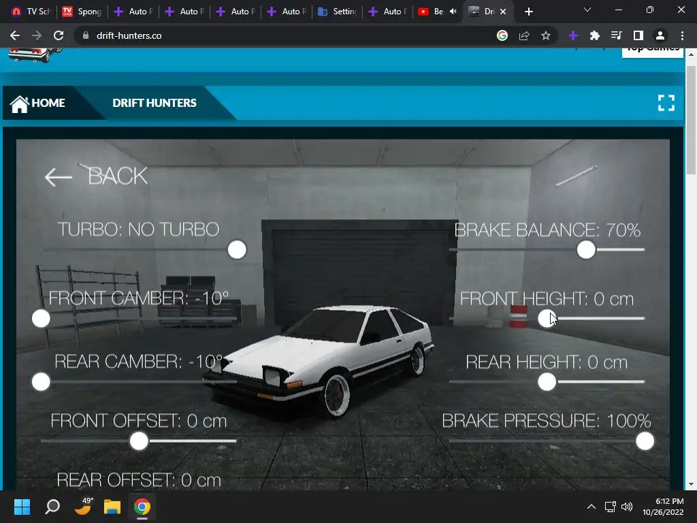This screenshot has width=697, height=523.
Task: Adjust the Front Offset slider handle
Action: (x=139, y=441)
